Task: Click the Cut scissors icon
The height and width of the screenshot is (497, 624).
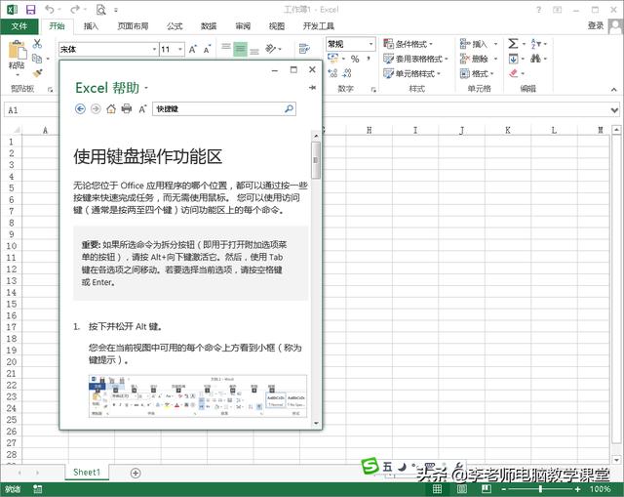Action: coord(37,43)
